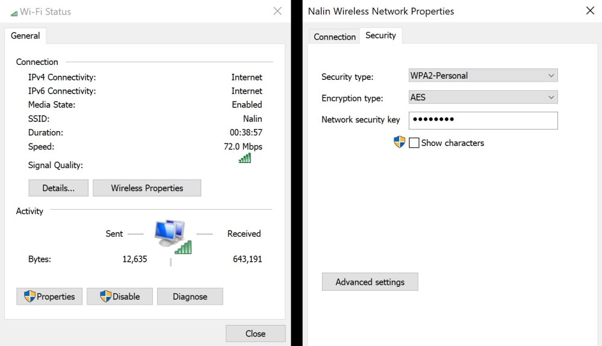The height and width of the screenshot is (346, 602).
Task: Run the Diagnose button
Action: click(x=190, y=296)
